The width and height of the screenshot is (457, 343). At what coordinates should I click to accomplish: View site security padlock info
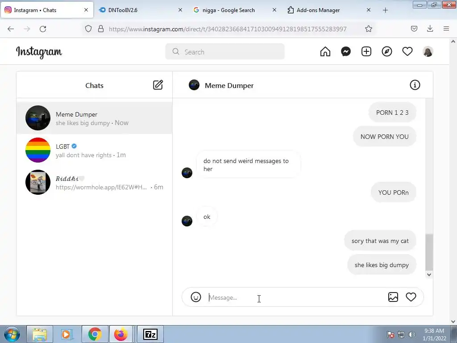[101, 29]
